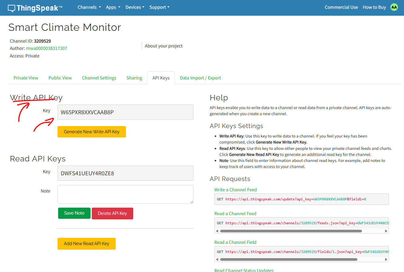Screen dimensions: 404x272
Task: Open the Apps dropdown menu
Action: [x=113, y=7]
